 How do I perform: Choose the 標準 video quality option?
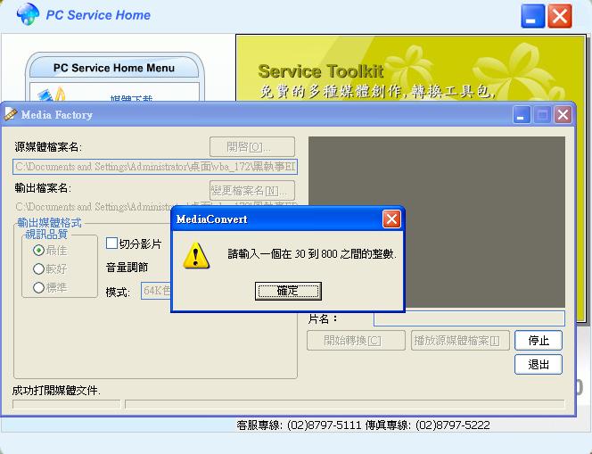tap(38, 287)
